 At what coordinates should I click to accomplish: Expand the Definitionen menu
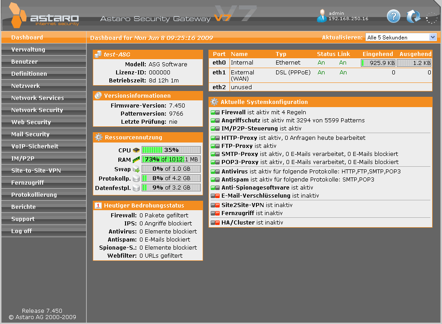(x=43, y=73)
